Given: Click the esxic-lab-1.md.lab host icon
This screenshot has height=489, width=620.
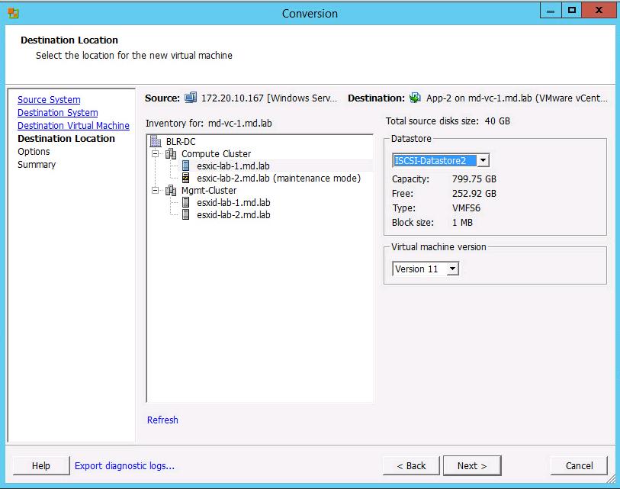Looking at the screenshot, I should pyautogui.click(x=186, y=166).
